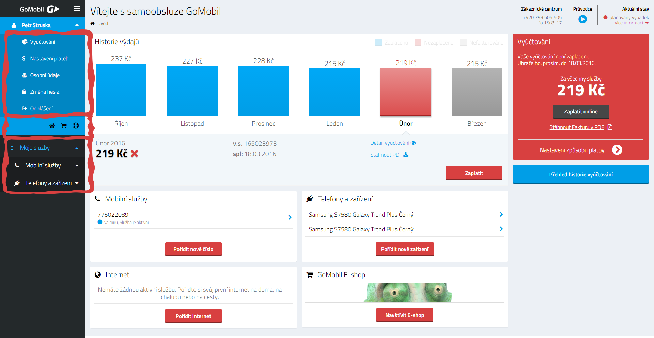Image resolution: width=654 pixels, height=338 pixels.
Task: Click the Nezaplaceno legend swatch
Action: (x=418, y=42)
